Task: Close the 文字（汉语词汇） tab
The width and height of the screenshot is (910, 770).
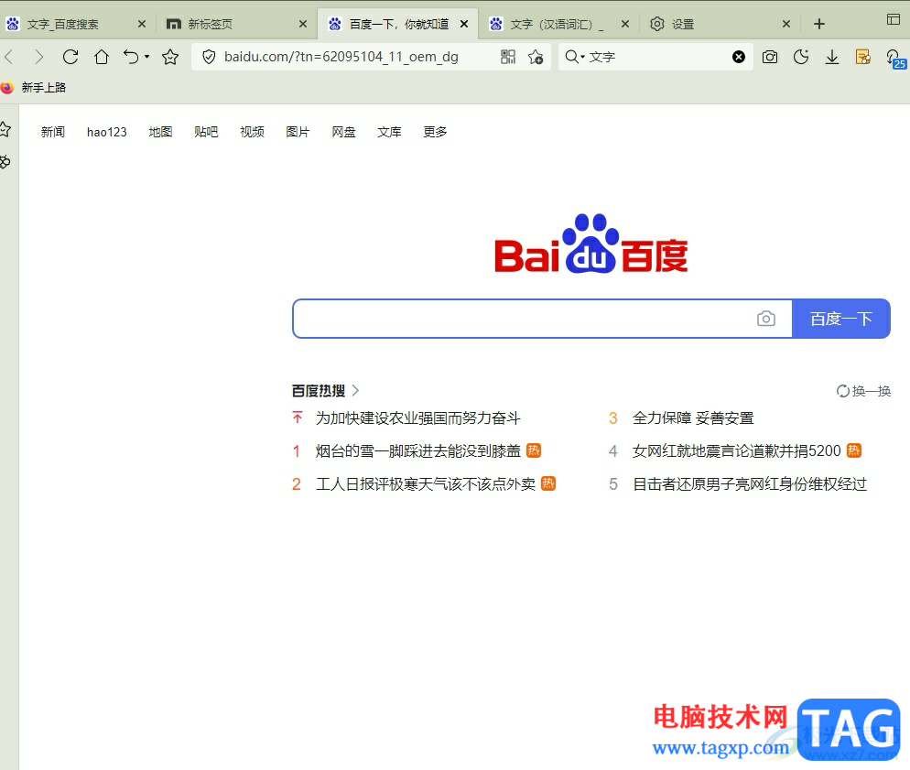Action: (x=625, y=24)
